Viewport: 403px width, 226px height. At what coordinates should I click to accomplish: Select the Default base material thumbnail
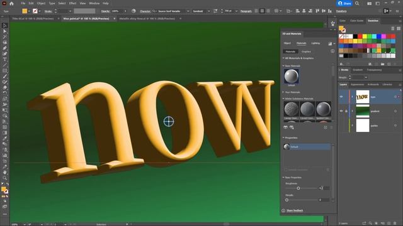click(x=292, y=76)
